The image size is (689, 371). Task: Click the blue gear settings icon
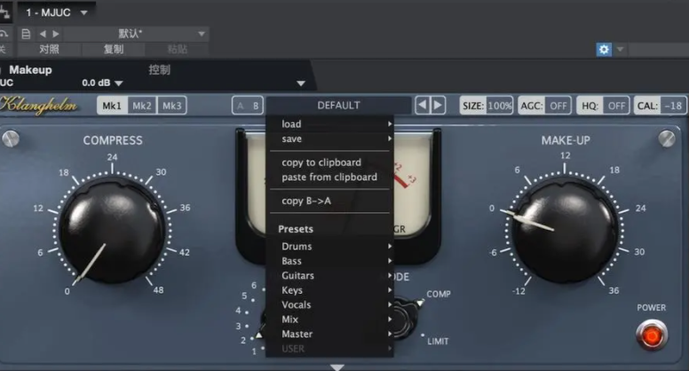(x=604, y=49)
